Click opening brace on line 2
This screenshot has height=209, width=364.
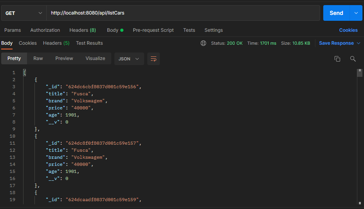coord(36,80)
